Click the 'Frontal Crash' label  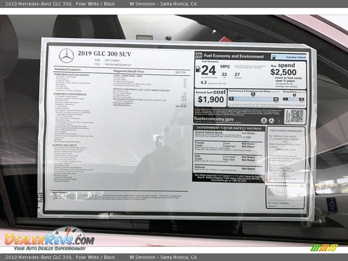[x=199, y=144]
